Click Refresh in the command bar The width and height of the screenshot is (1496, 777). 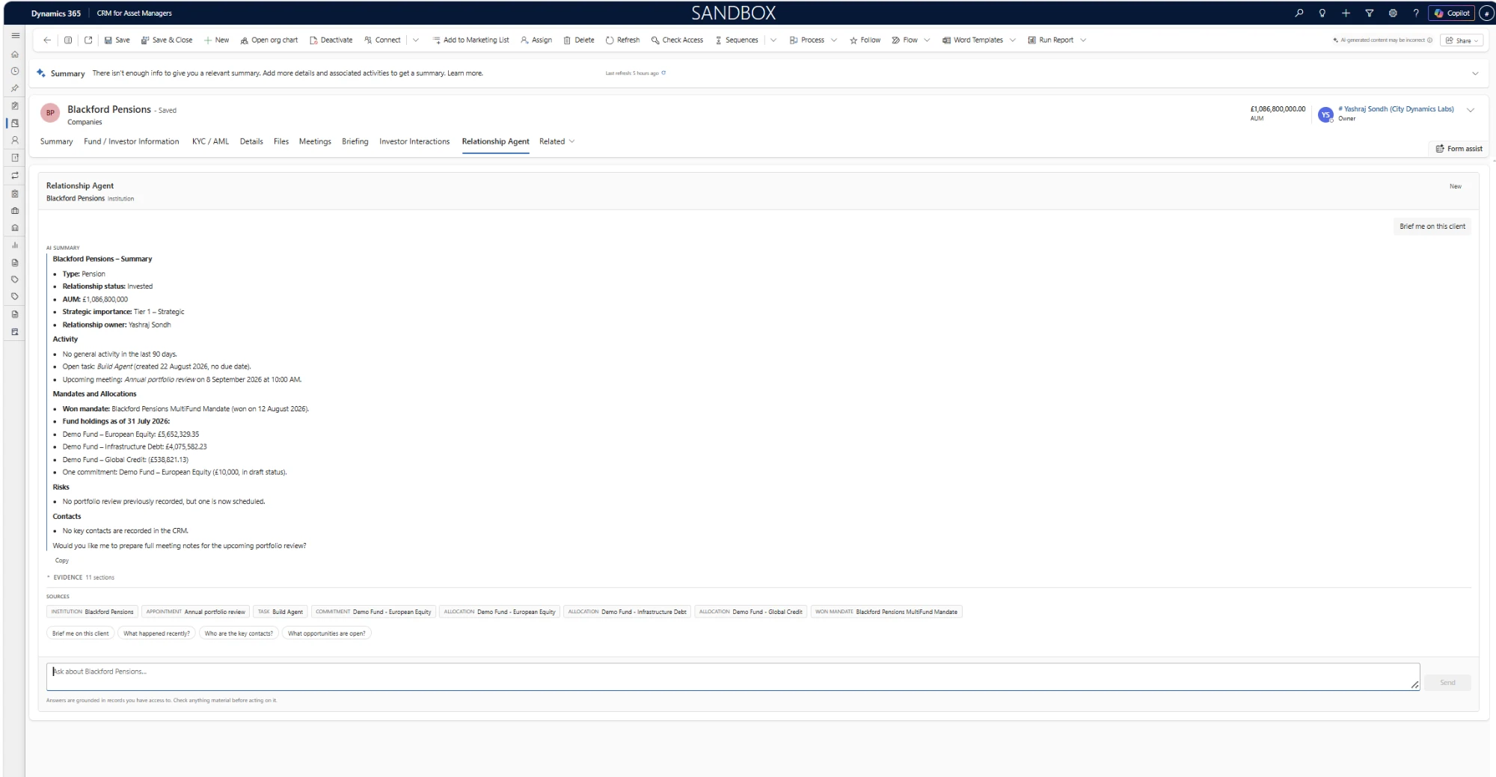click(x=623, y=40)
